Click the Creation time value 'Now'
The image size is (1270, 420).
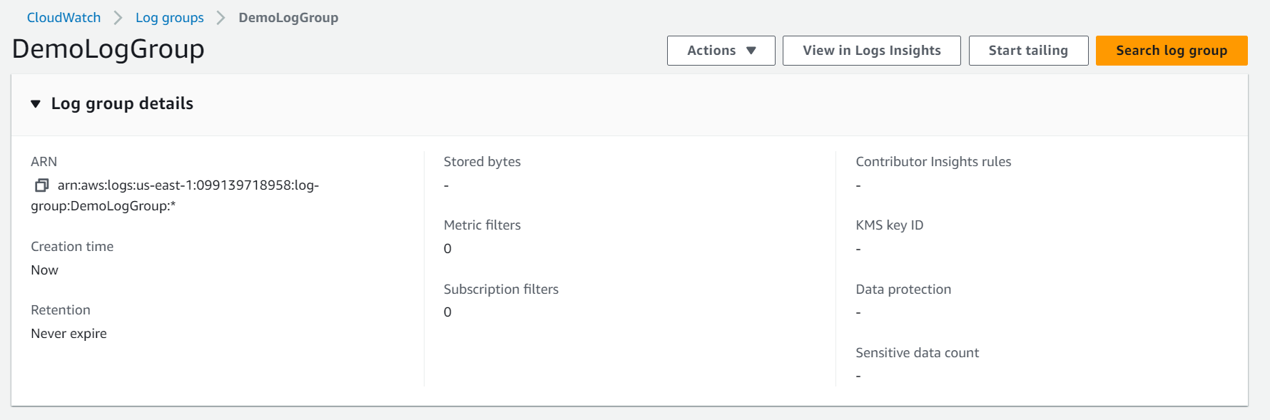pyautogui.click(x=44, y=270)
